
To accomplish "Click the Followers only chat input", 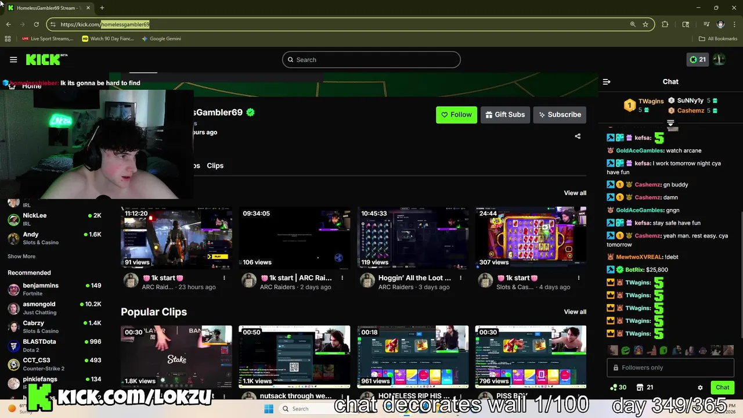I will click(670, 367).
